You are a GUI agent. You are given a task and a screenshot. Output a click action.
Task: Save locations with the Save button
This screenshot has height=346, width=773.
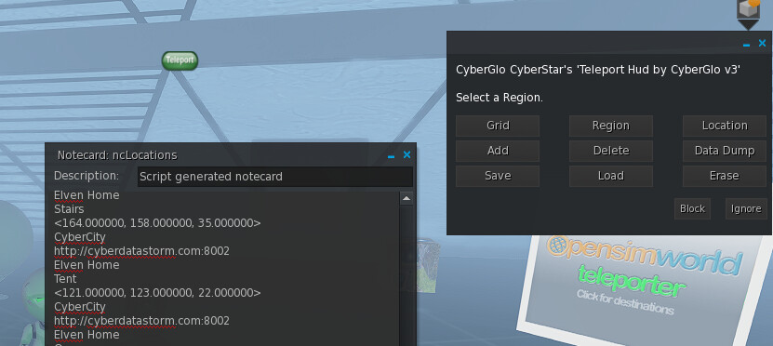coord(498,176)
